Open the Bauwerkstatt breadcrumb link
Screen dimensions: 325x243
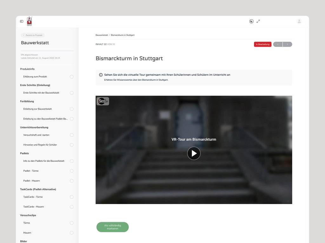click(x=102, y=35)
